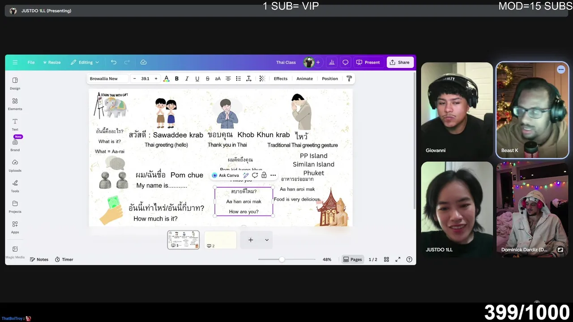Open the Animate panel
The height and width of the screenshot is (322, 573).
pos(304,79)
